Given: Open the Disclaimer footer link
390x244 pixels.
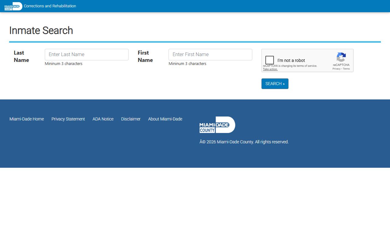Looking at the screenshot, I should pos(131,119).
